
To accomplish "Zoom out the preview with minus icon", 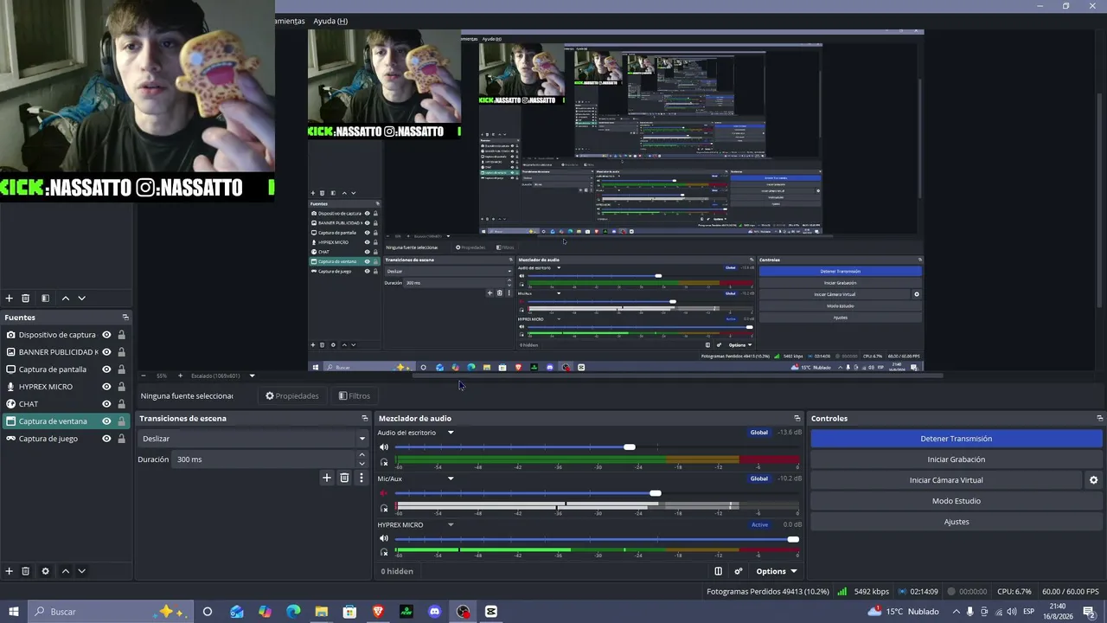I will tap(144, 376).
